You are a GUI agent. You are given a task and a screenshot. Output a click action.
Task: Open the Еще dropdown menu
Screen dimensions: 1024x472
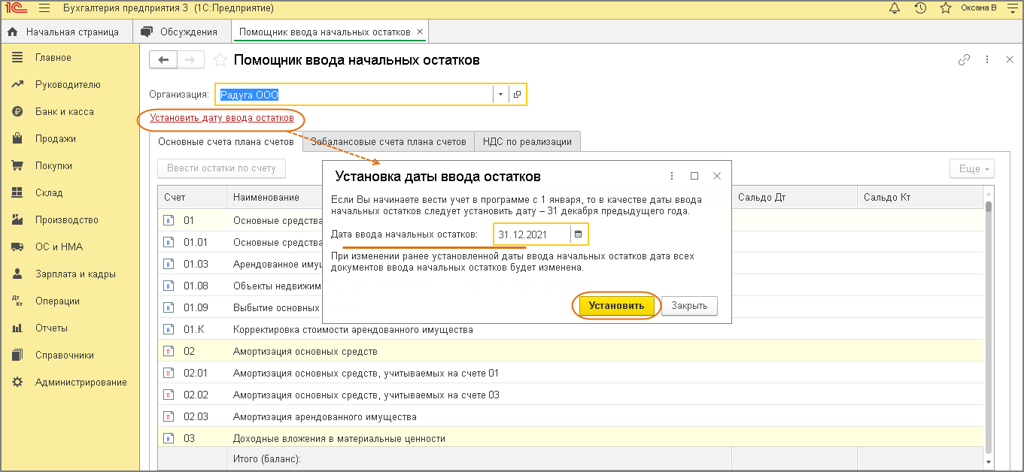971,169
